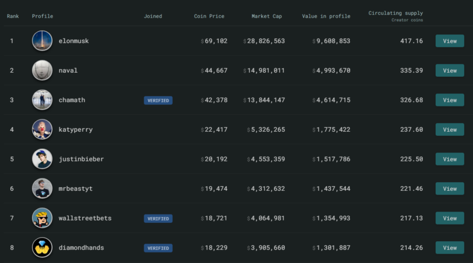The width and height of the screenshot is (473, 263).
Task: Click coin price $22,417
Action: click(x=214, y=129)
